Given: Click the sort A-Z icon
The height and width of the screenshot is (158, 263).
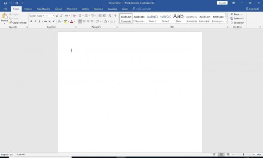Looking at the screenshot, I should click(x=110, y=16).
